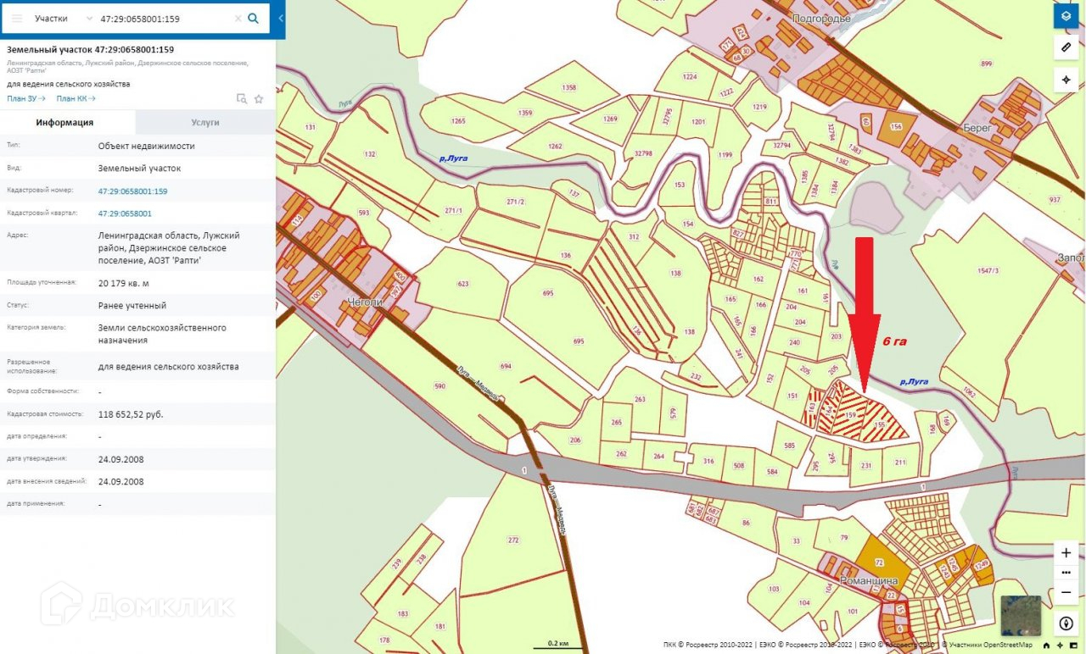Click the parcel labeled 590 on the map

click(x=439, y=386)
